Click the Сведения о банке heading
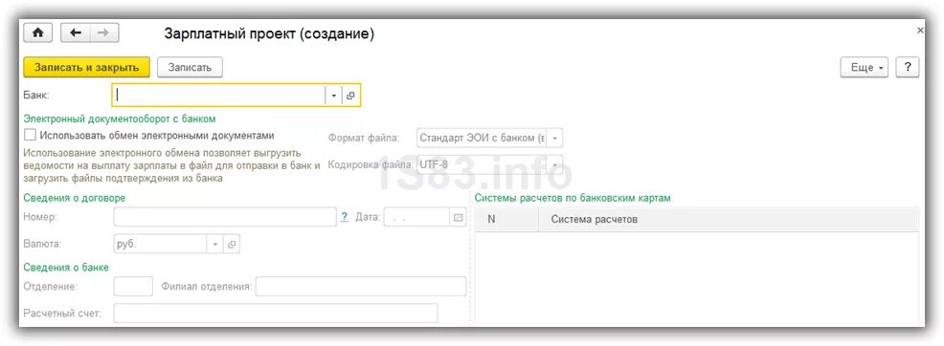The image size is (944, 346). (x=66, y=268)
